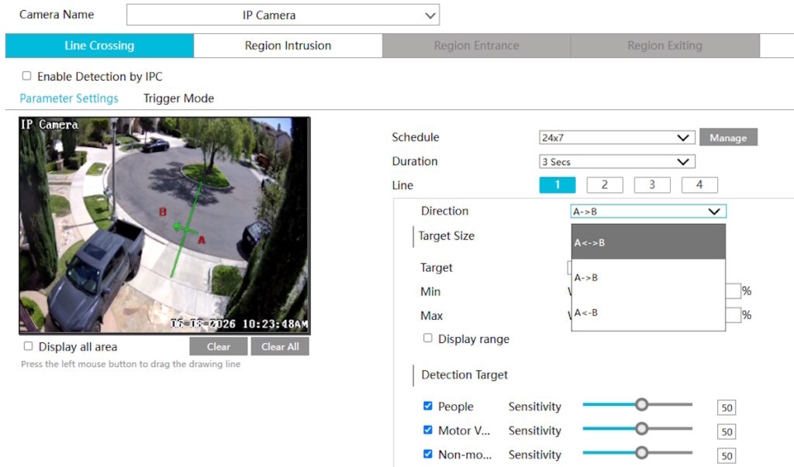The image size is (794, 467).
Task: Open the Parameter Settings sub-tab
Action: (69, 98)
